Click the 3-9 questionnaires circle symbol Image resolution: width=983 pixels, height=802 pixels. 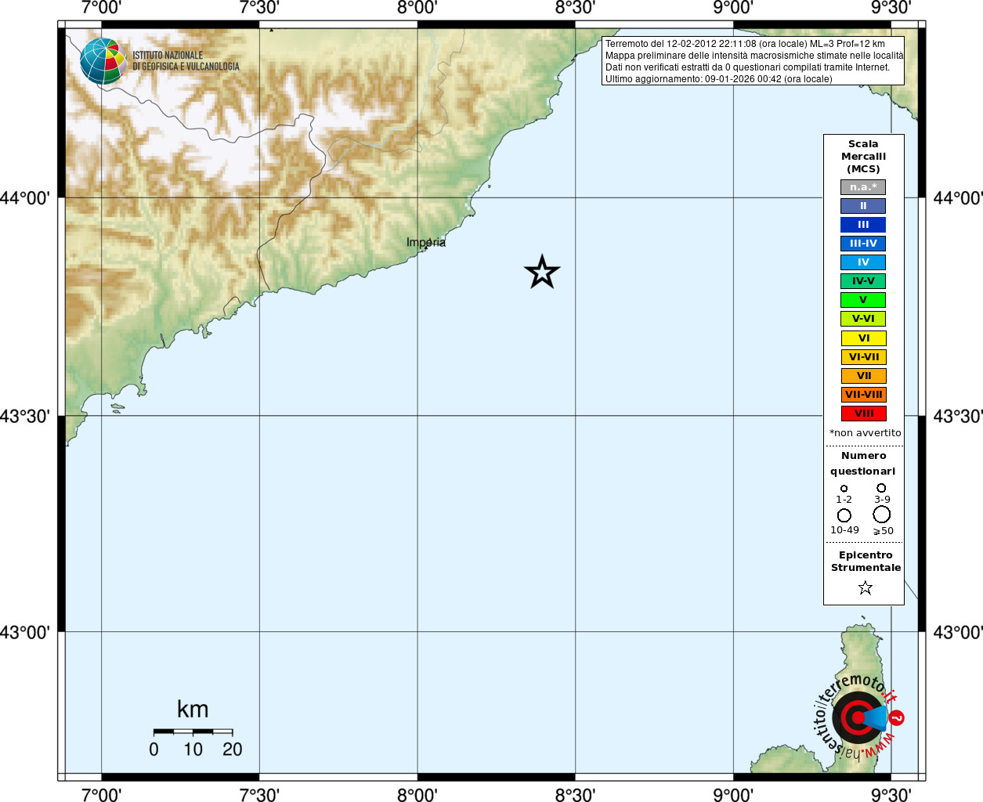point(881,488)
